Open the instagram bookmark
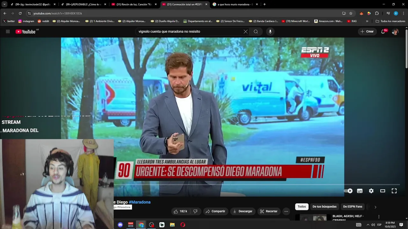This screenshot has height=229, width=408. point(26,21)
